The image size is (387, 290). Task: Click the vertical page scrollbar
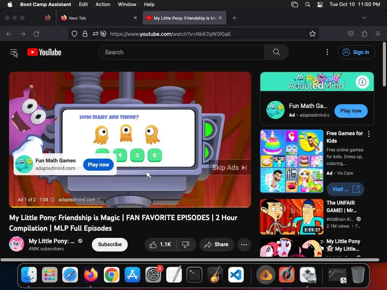[x=384, y=64]
